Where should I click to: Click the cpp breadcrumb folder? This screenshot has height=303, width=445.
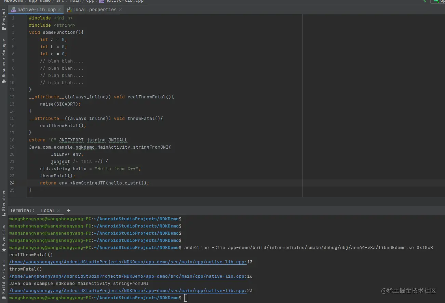[90, 1]
